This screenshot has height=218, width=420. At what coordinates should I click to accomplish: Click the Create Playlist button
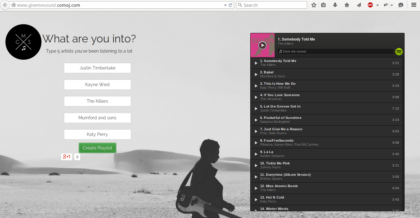[98, 148]
